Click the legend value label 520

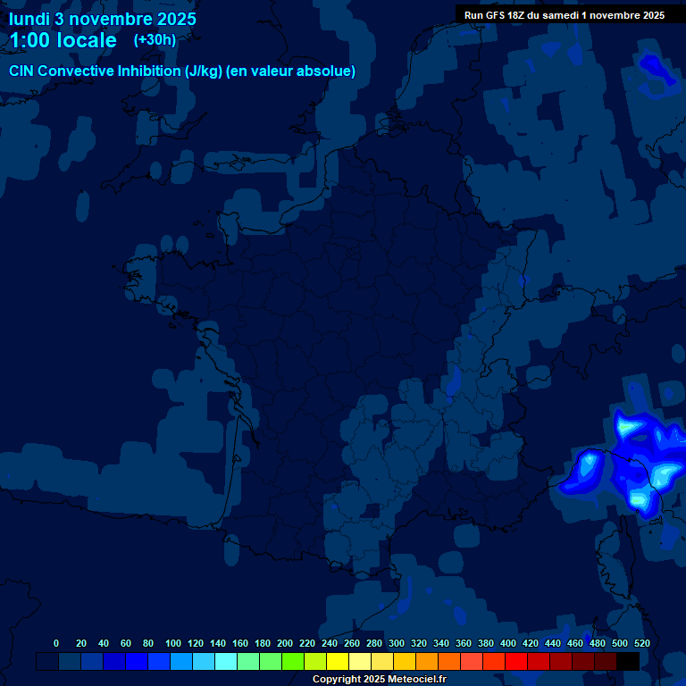tap(641, 643)
